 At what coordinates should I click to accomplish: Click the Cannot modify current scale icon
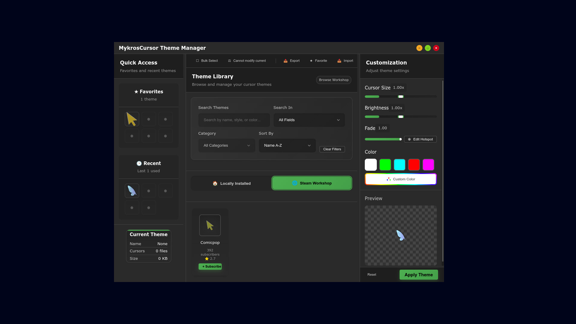[x=229, y=61]
